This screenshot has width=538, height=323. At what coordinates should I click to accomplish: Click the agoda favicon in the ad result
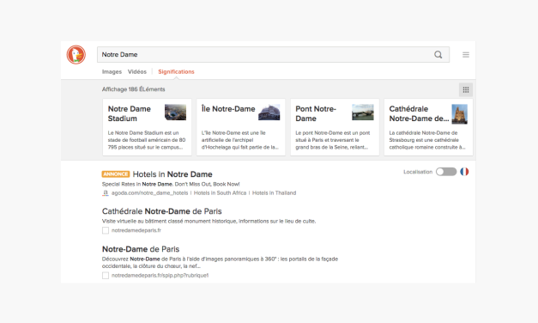click(106, 193)
